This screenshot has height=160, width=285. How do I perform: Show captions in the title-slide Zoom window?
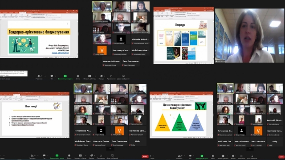(90, 77)
